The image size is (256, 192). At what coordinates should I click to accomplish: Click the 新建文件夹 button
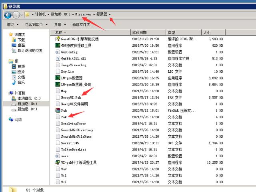81,24
